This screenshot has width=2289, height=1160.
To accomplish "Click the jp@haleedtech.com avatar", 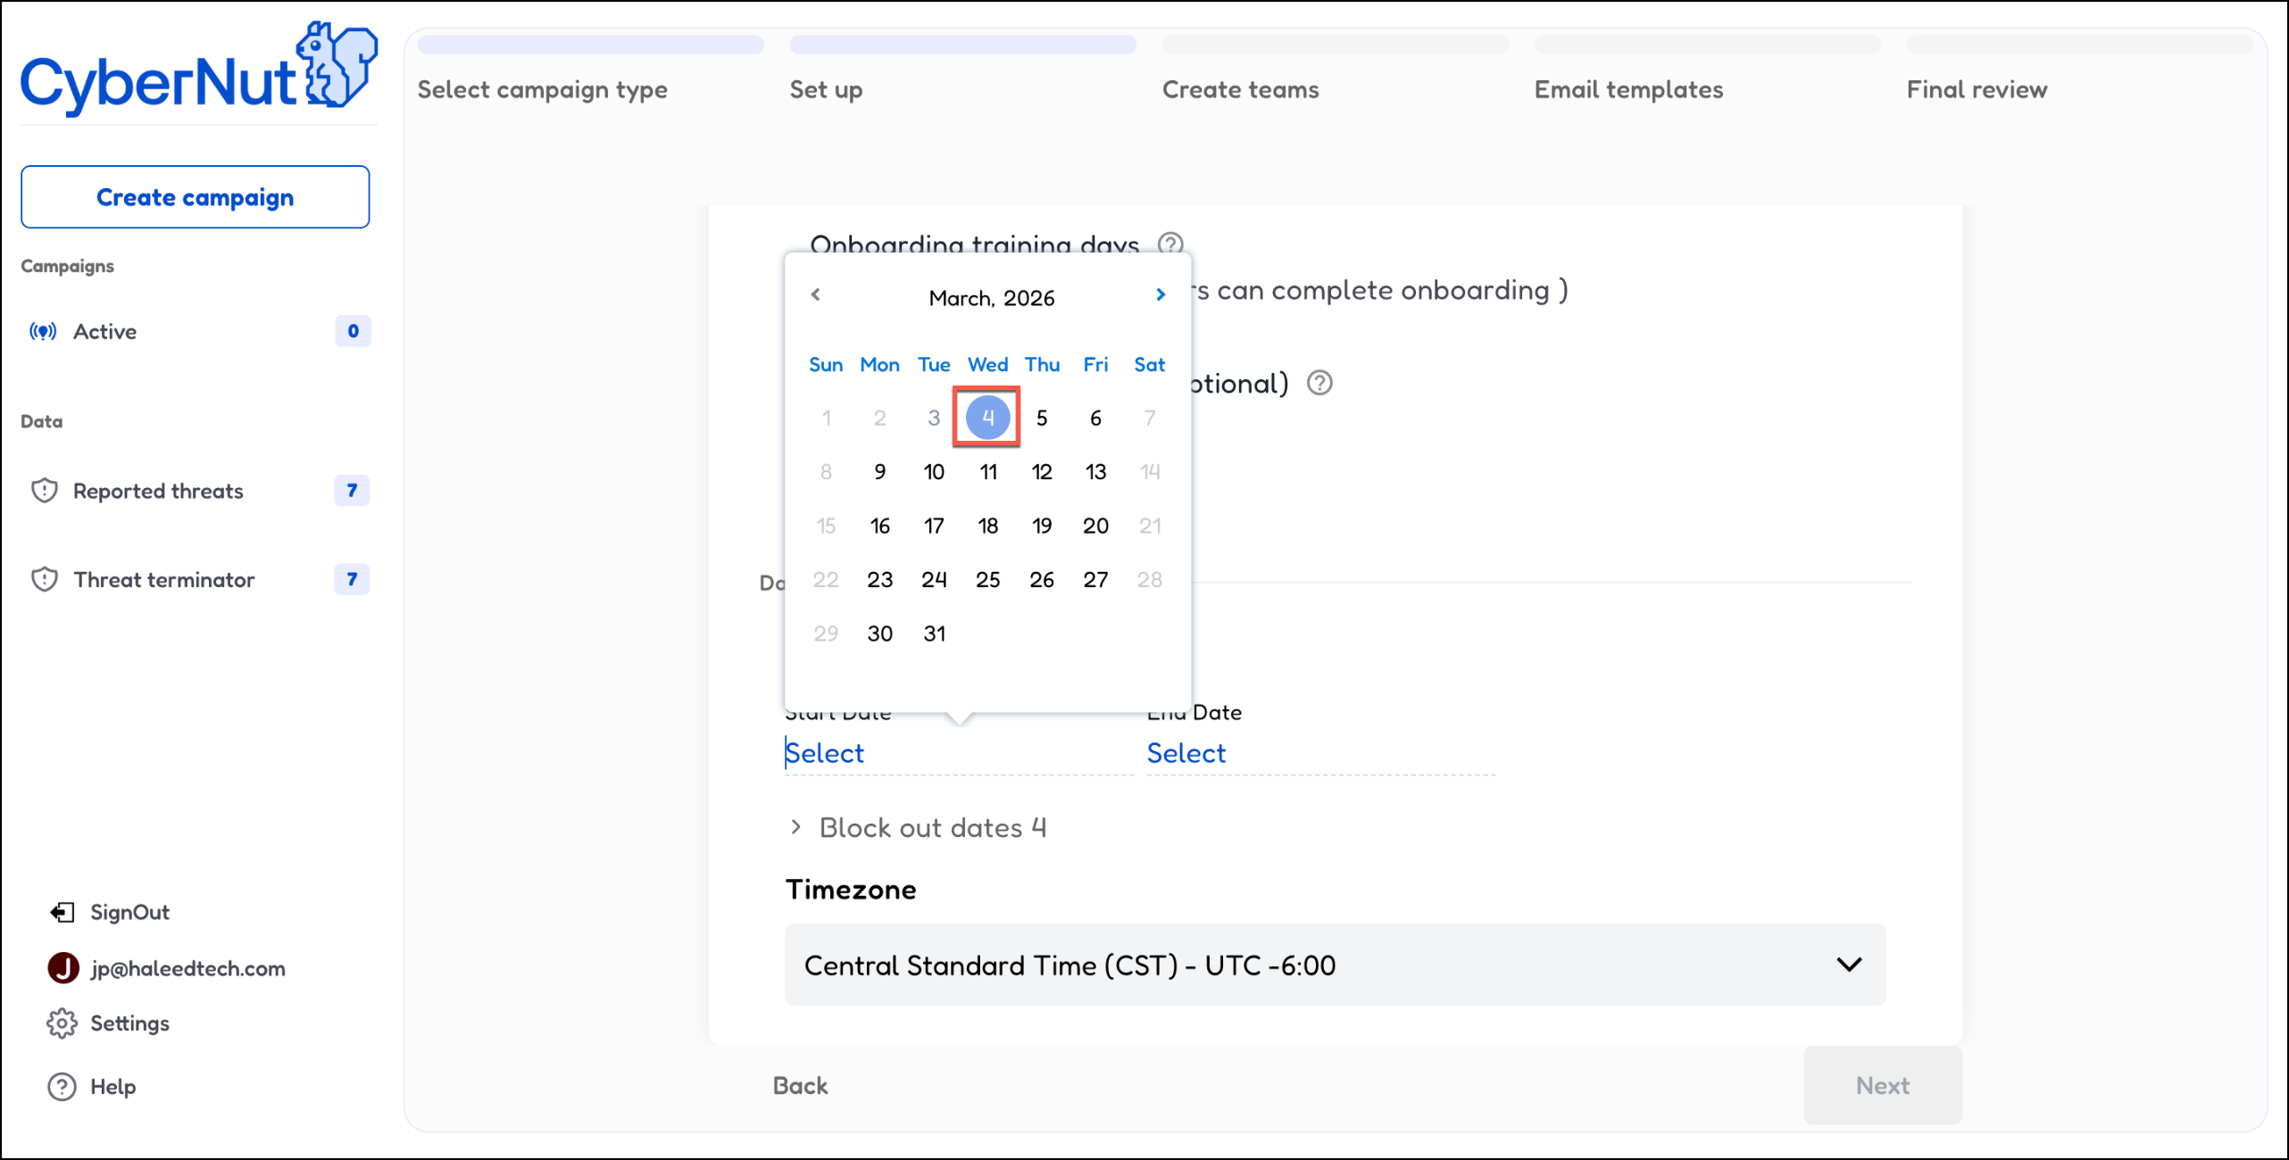I will pyautogui.click(x=63, y=968).
